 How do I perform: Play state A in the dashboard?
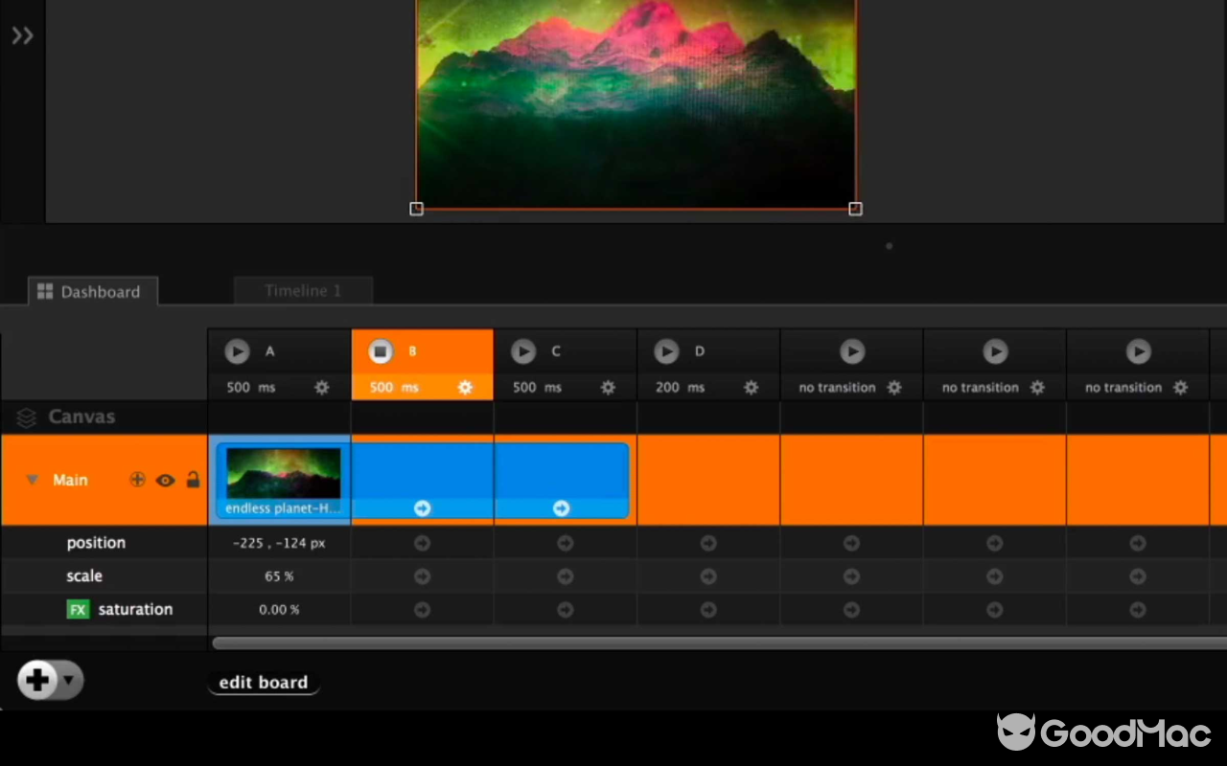tap(237, 351)
